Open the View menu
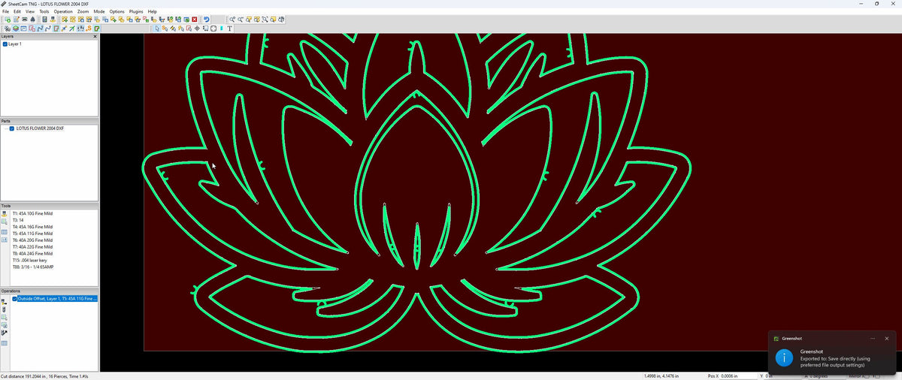 (x=30, y=12)
